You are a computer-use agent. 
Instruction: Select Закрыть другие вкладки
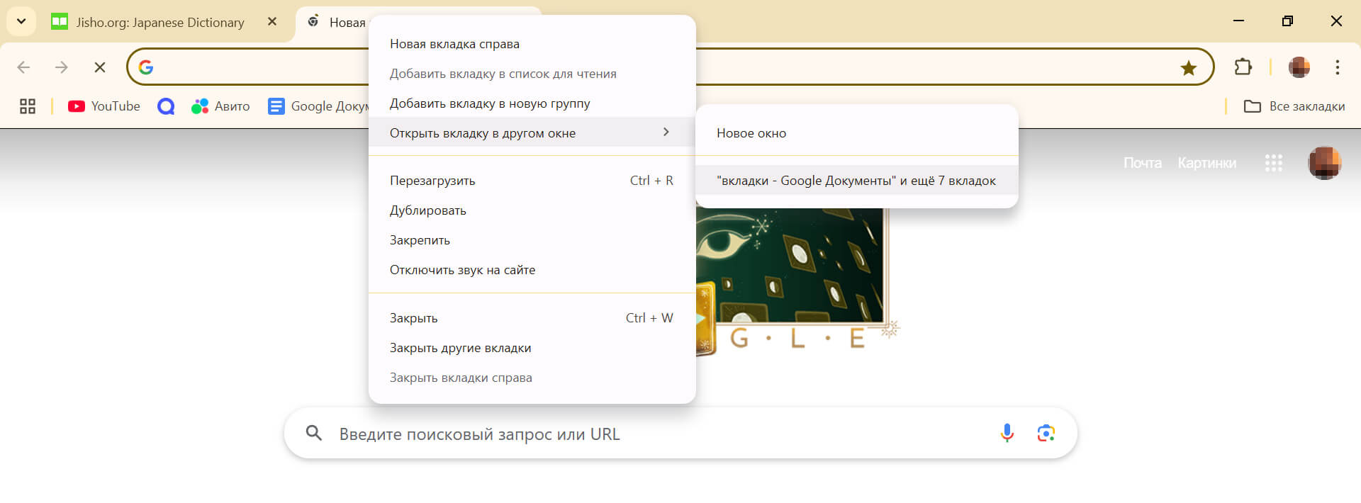[x=532, y=348]
